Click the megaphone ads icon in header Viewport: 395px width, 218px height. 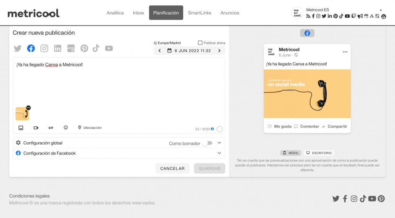click(x=360, y=16)
